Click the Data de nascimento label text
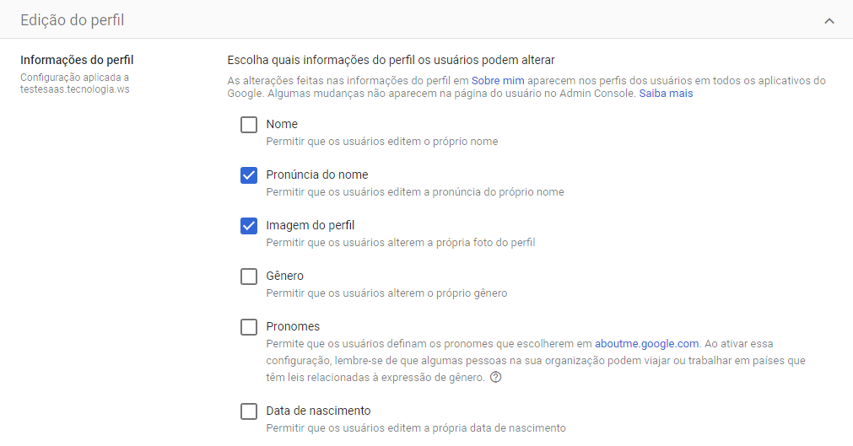 (x=318, y=411)
